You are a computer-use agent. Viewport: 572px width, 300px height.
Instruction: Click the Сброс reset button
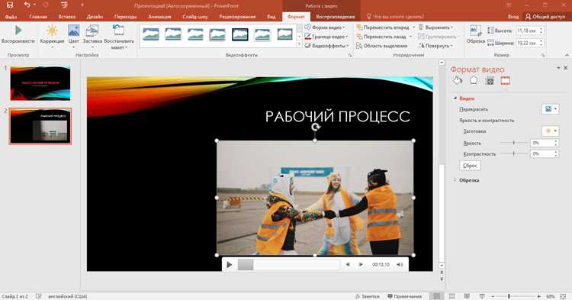470,166
